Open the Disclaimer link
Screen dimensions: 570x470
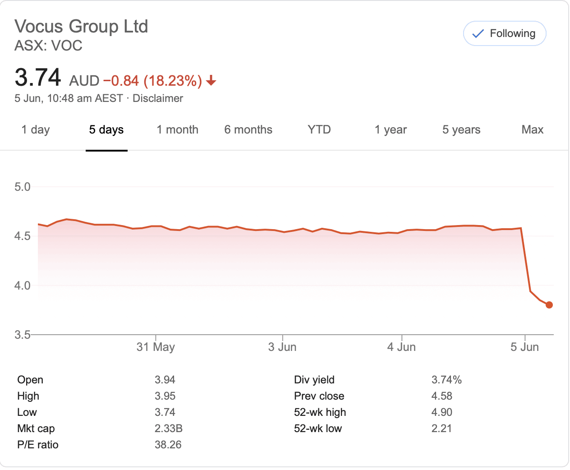pyautogui.click(x=157, y=98)
